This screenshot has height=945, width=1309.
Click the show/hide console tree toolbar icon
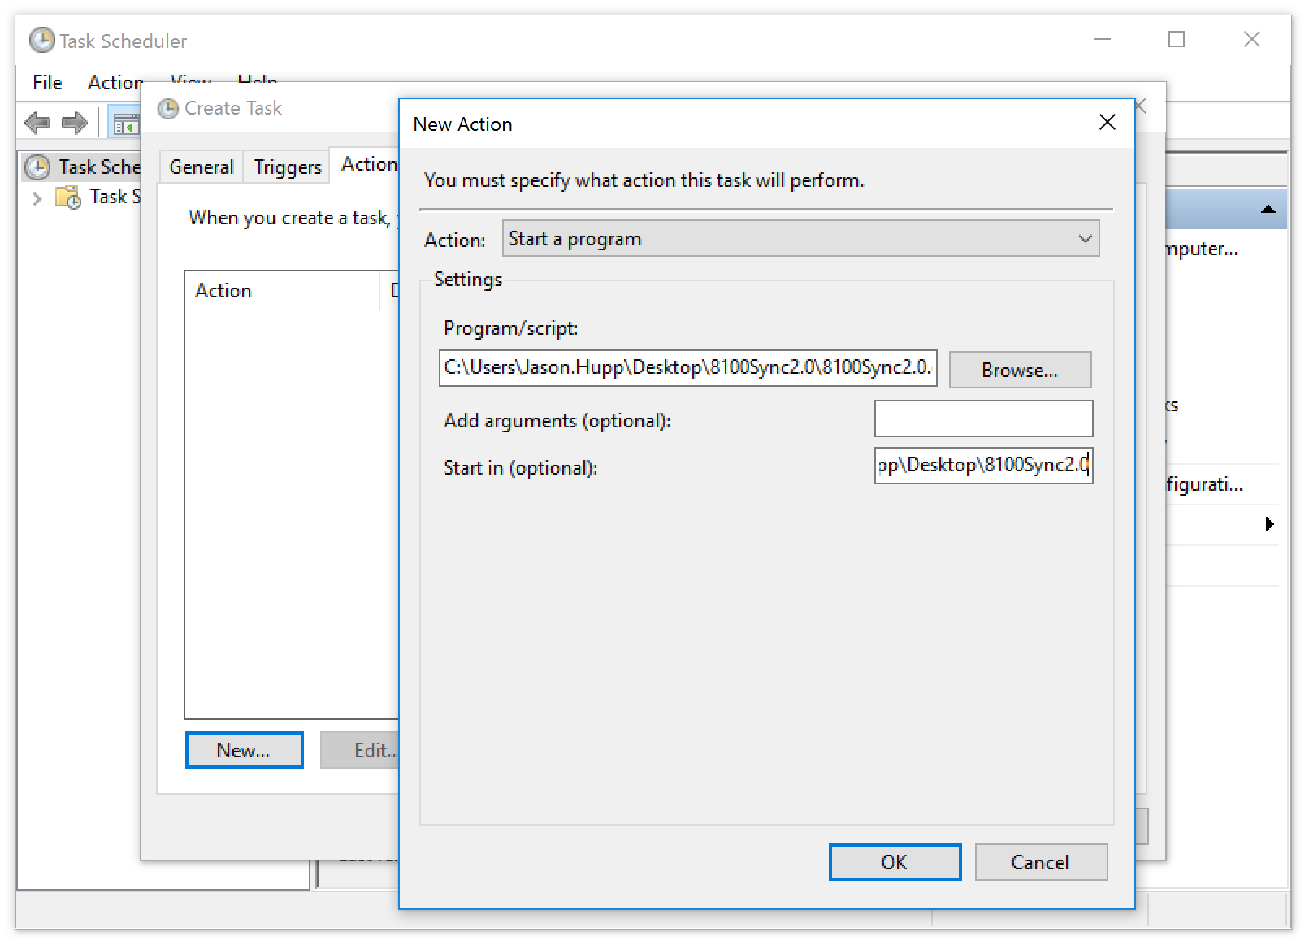(x=125, y=124)
